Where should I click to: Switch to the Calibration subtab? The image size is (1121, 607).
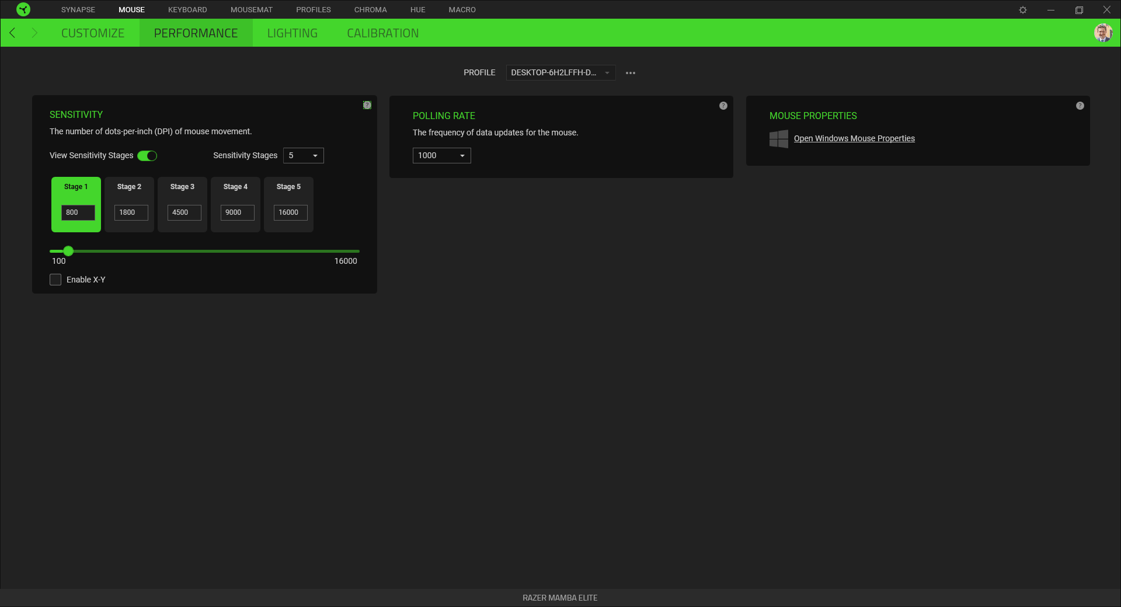(383, 33)
